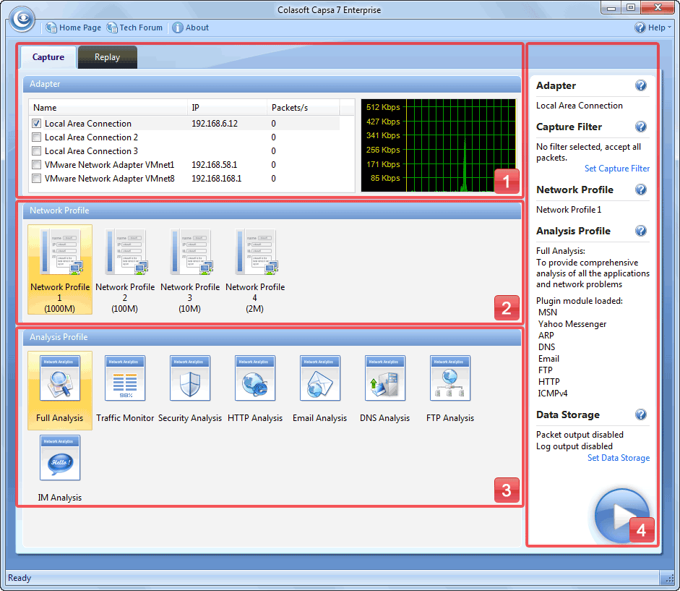
Task: Click the MSN plugin entry
Action: pos(547,312)
